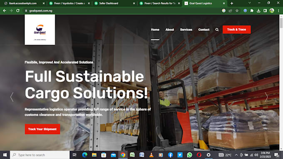
Task: Go to the next hero slide
Action: click(266, 97)
